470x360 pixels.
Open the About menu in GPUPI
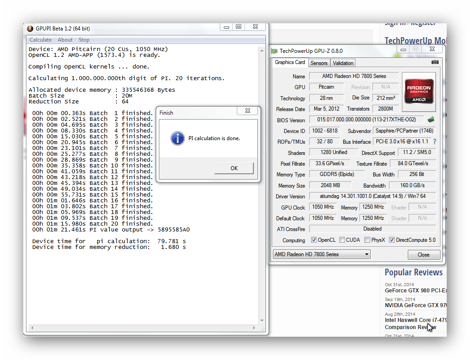coord(65,40)
